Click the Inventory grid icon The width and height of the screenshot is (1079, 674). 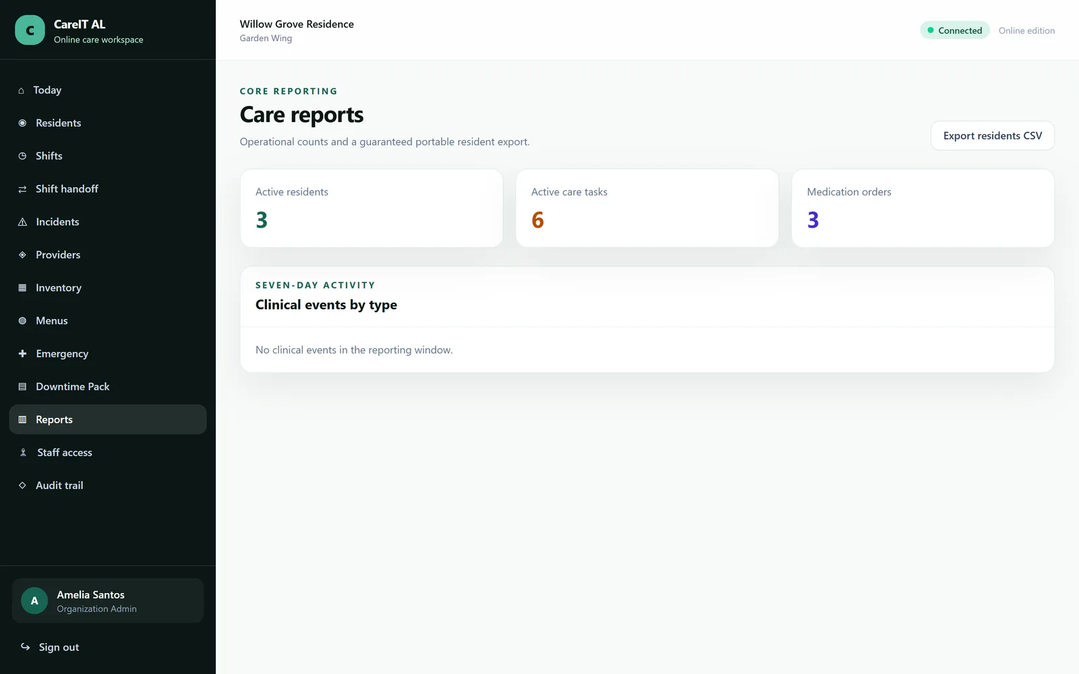click(22, 288)
